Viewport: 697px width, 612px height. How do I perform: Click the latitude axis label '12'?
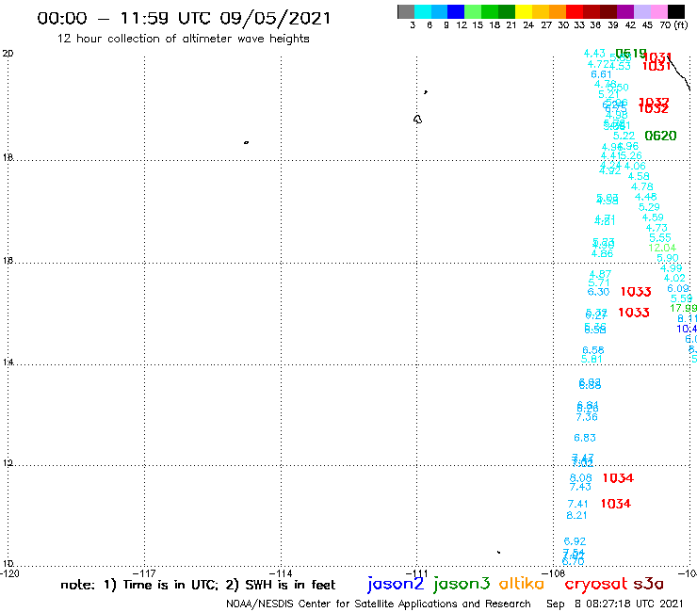(8, 463)
